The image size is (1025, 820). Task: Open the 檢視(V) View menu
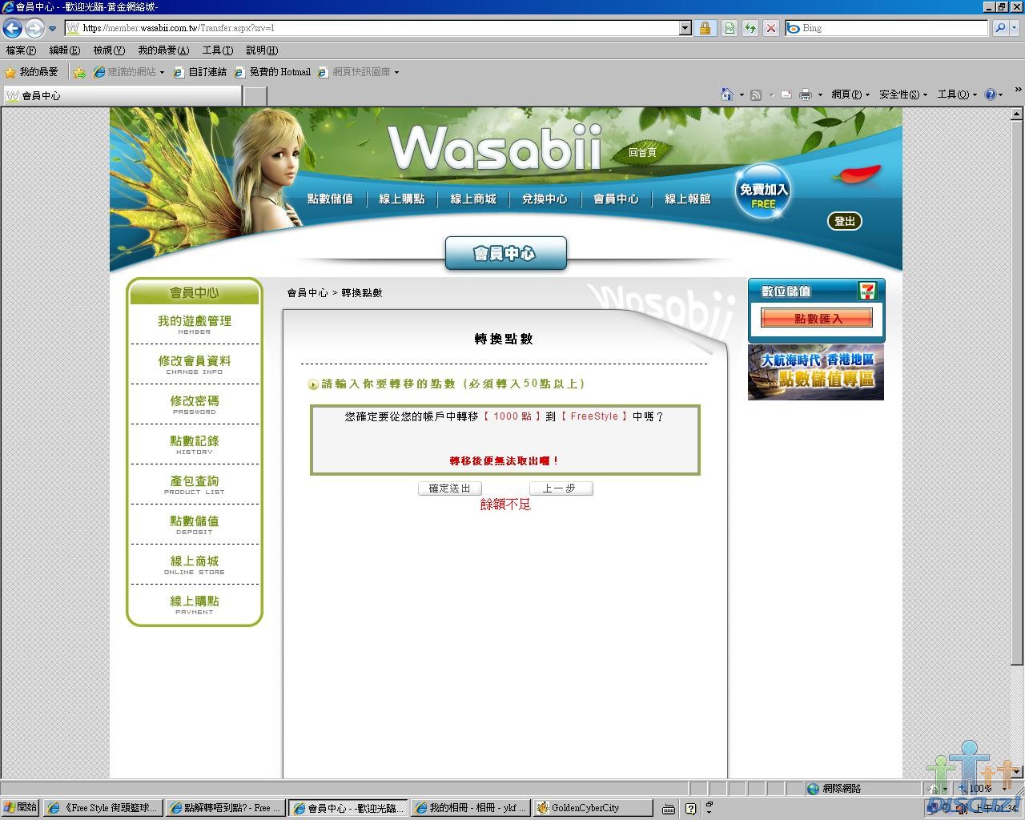coord(109,50)
